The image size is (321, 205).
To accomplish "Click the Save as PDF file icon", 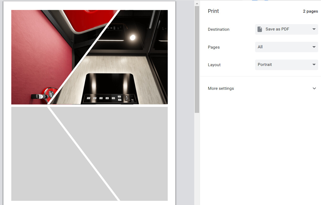I will click(260, 29).
